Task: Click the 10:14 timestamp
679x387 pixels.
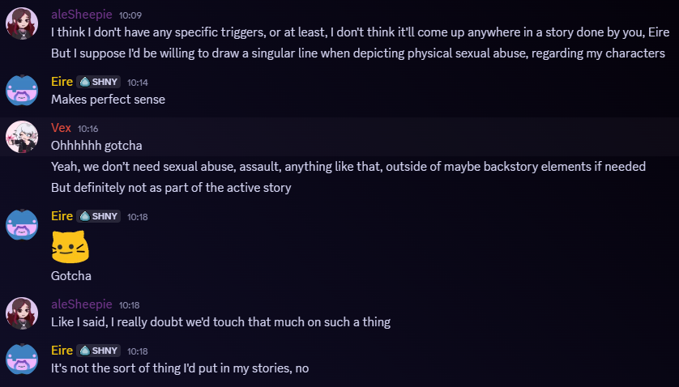Action: (x=138, y=83)
